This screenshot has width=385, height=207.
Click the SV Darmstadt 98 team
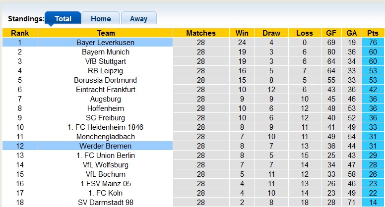(x=105, y=203)
